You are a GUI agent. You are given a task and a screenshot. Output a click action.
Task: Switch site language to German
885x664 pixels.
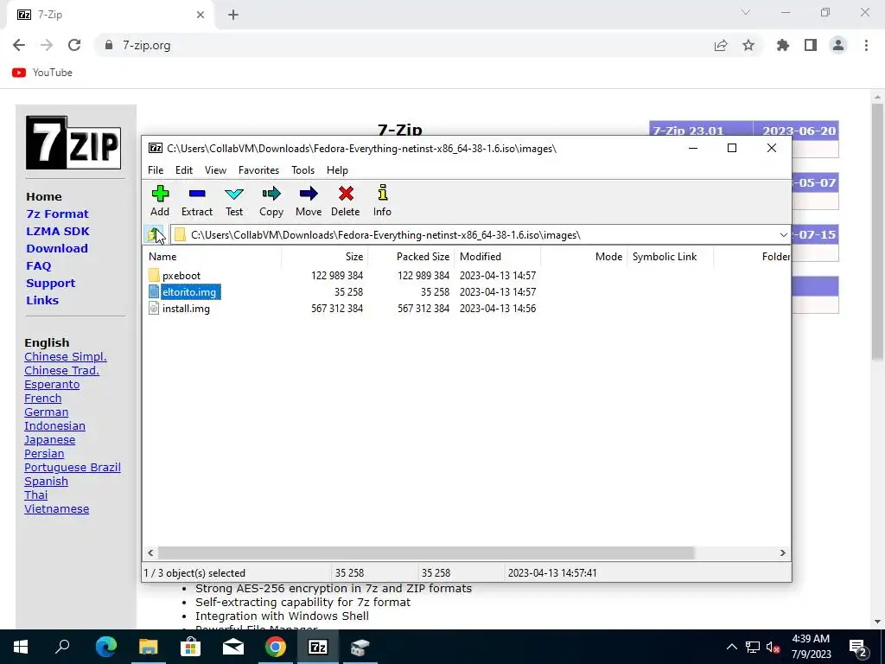click(47, 412)
